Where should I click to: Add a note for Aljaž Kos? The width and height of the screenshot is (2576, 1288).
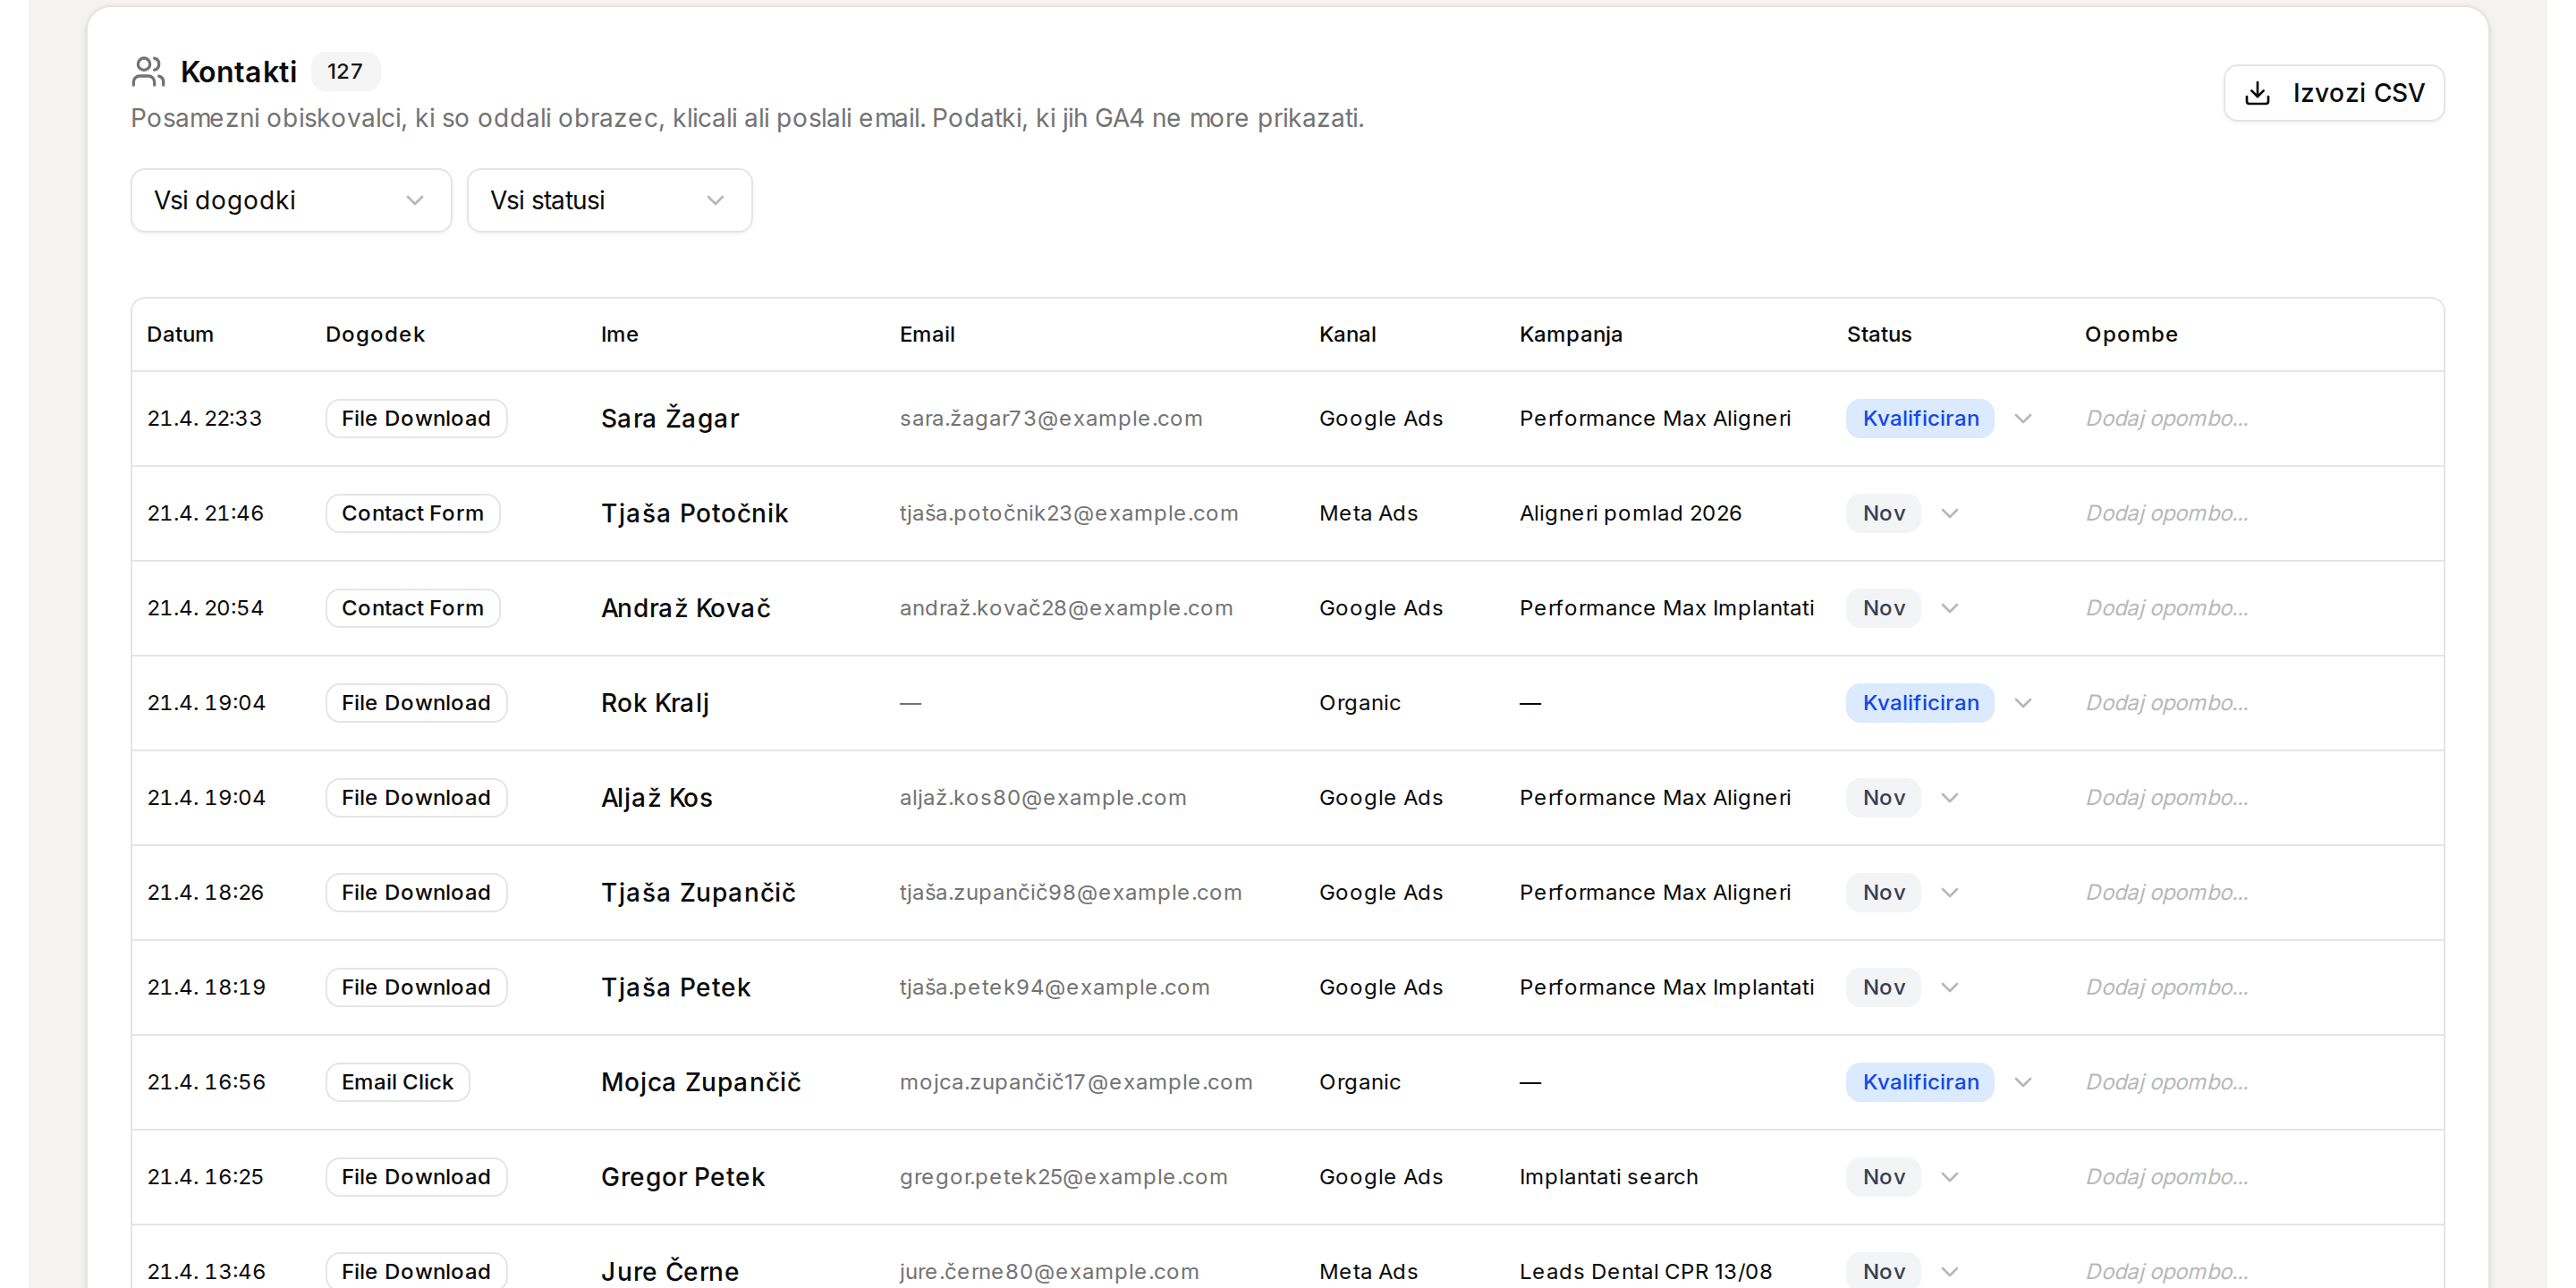pyautogui.click(x=2166, y=798)
